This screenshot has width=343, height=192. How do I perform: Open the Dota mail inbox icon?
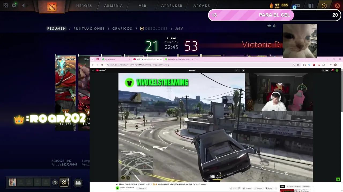coord(297,6)
